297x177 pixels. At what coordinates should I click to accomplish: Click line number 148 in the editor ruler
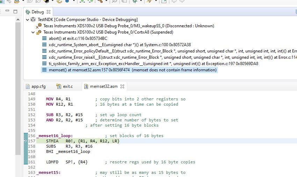[x=32, y=94]
